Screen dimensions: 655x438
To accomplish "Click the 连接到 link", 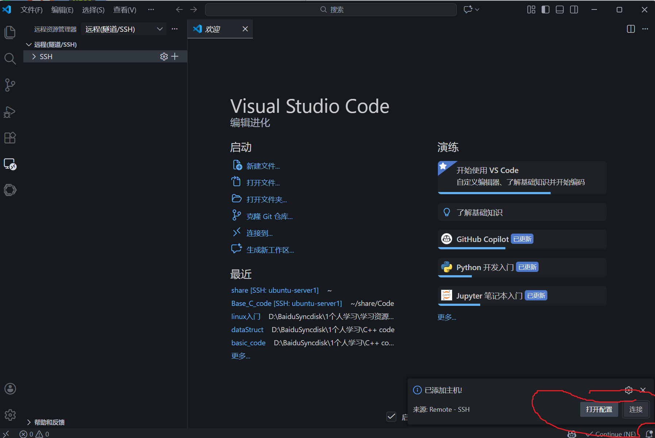I will point(259,233).
